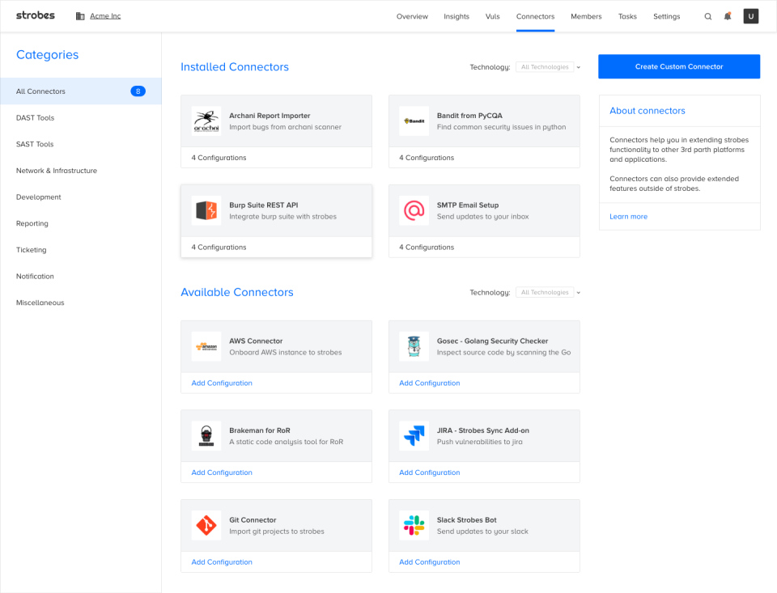Add Configuration for Brakeman for RoR
Image resolution: width=777 pixels, height=593 pixels.
(222, 472)
